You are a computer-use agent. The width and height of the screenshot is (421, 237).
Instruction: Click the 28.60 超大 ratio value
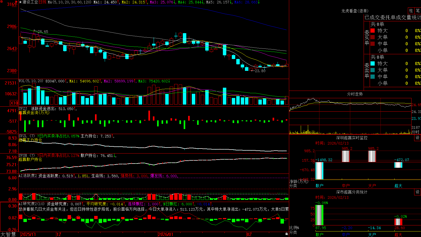tap(400, 228)
